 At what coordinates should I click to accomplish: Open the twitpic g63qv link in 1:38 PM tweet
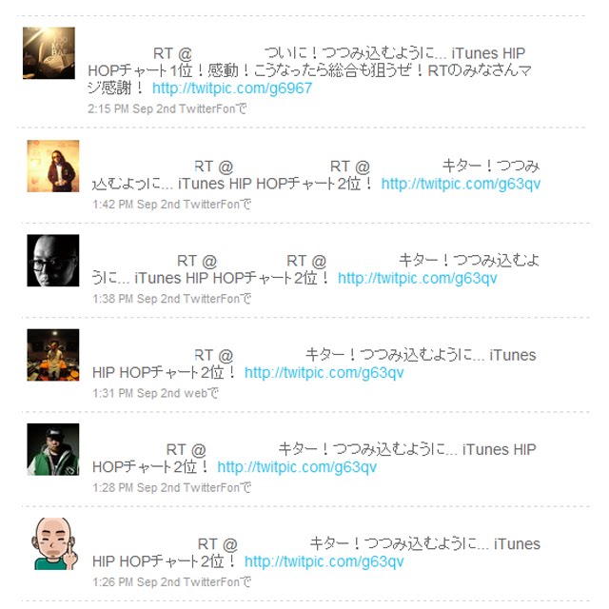(418, 278)
